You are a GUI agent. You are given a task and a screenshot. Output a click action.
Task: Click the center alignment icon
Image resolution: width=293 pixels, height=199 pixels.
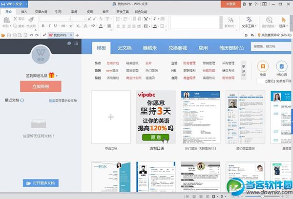click(x=124, y=26)
